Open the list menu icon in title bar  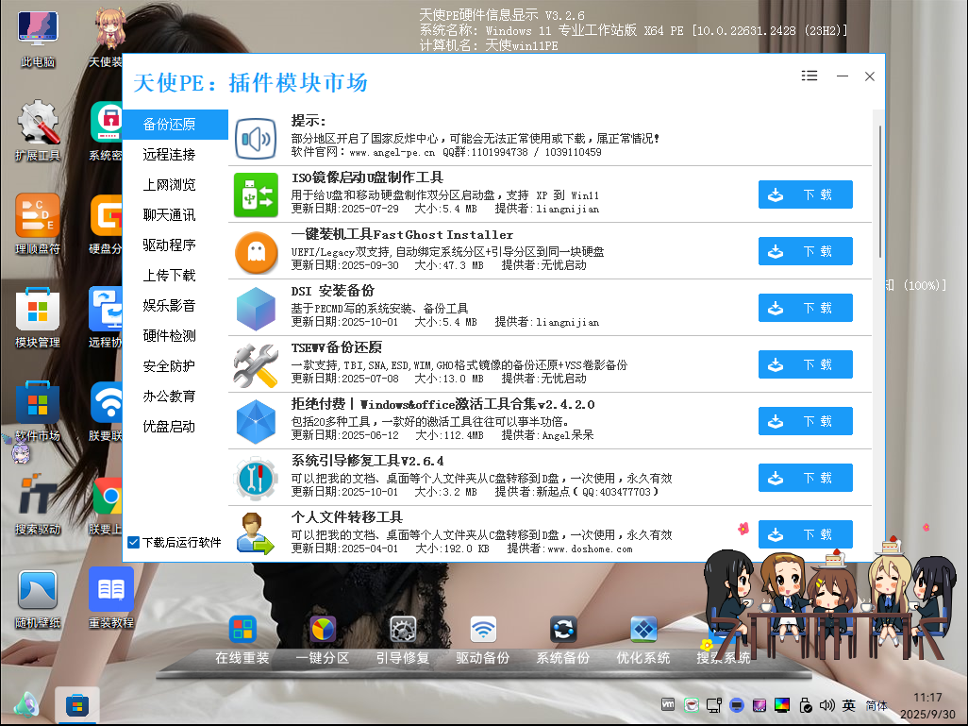[809, 76]
